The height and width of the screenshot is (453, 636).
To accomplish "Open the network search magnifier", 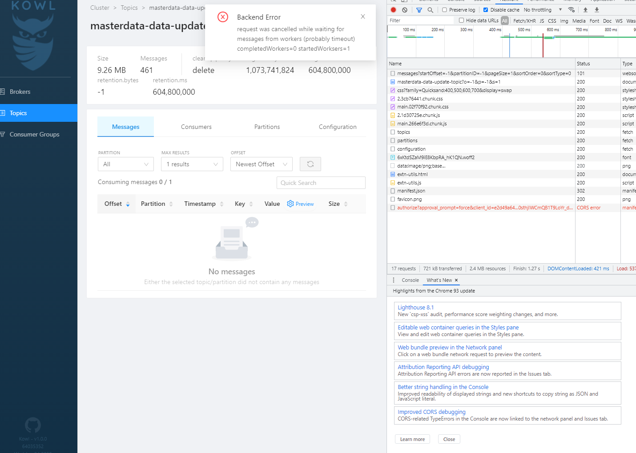I will point(430,10).
